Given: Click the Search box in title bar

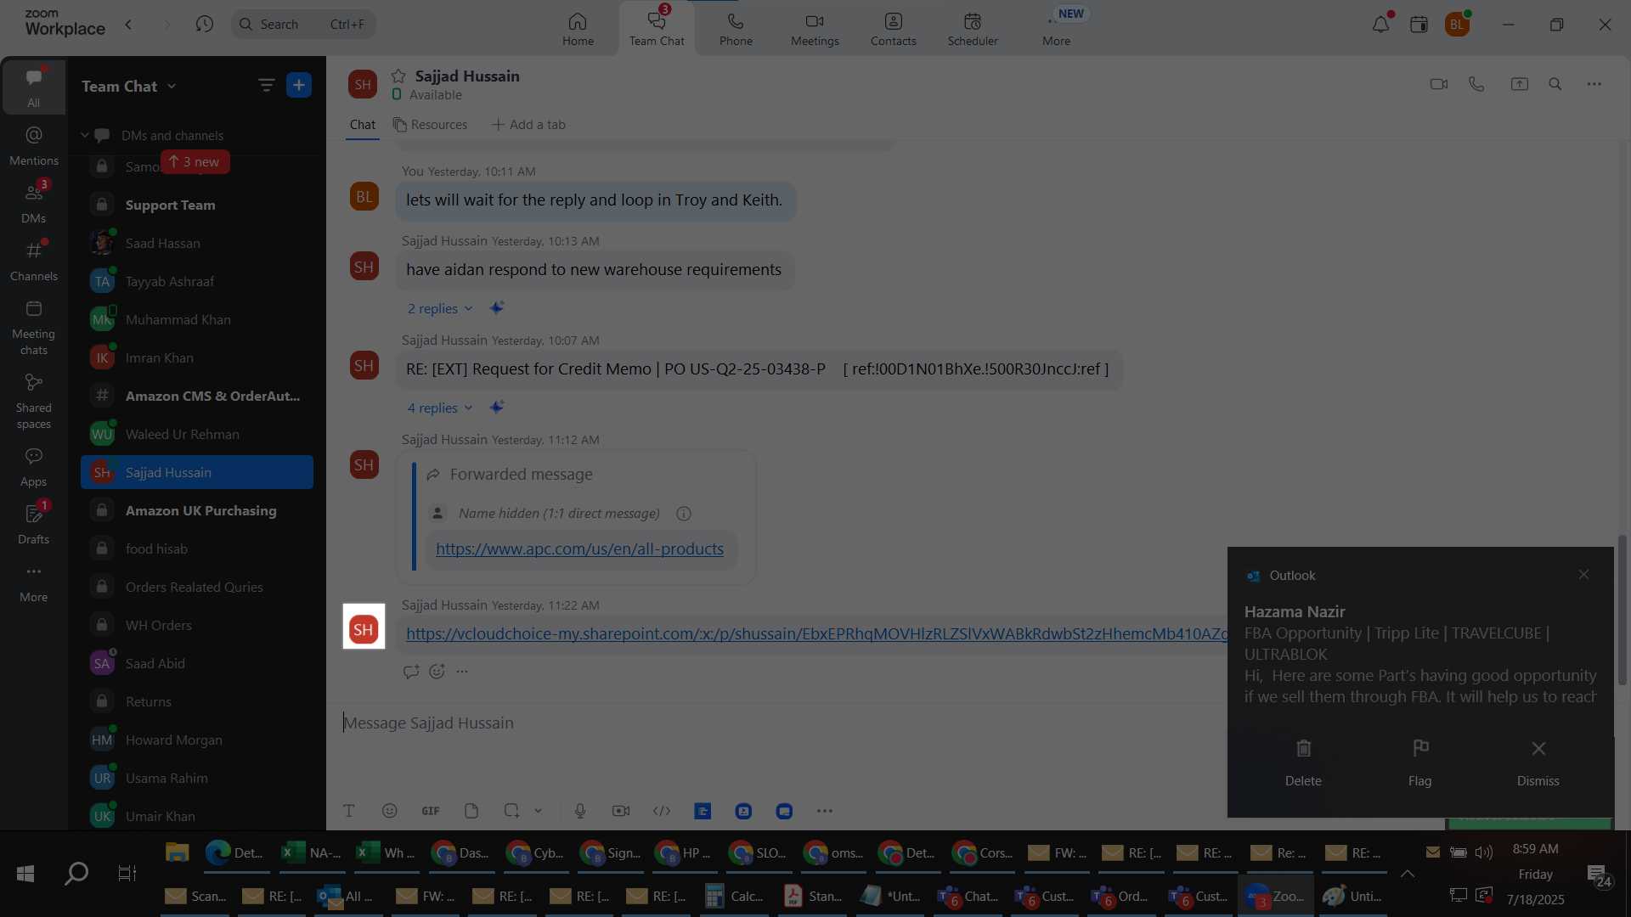Looking at the screenshot, I should pos(303,24).
